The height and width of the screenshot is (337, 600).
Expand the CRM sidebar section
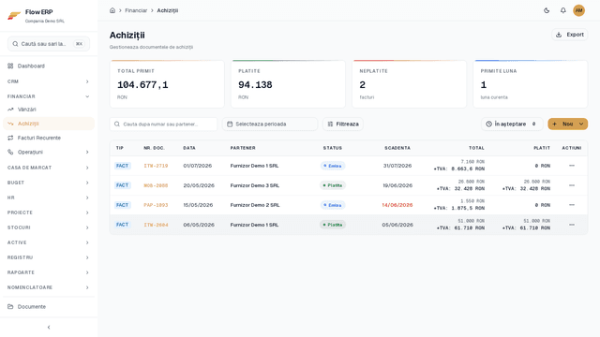[x=49, y=81]
